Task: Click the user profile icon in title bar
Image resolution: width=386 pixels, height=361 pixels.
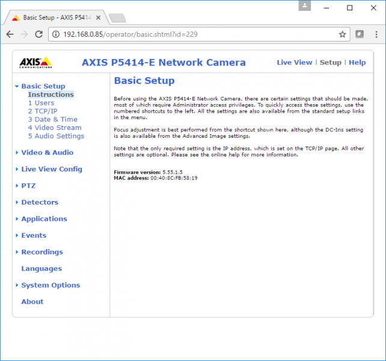Action: (x=304, y=5)
